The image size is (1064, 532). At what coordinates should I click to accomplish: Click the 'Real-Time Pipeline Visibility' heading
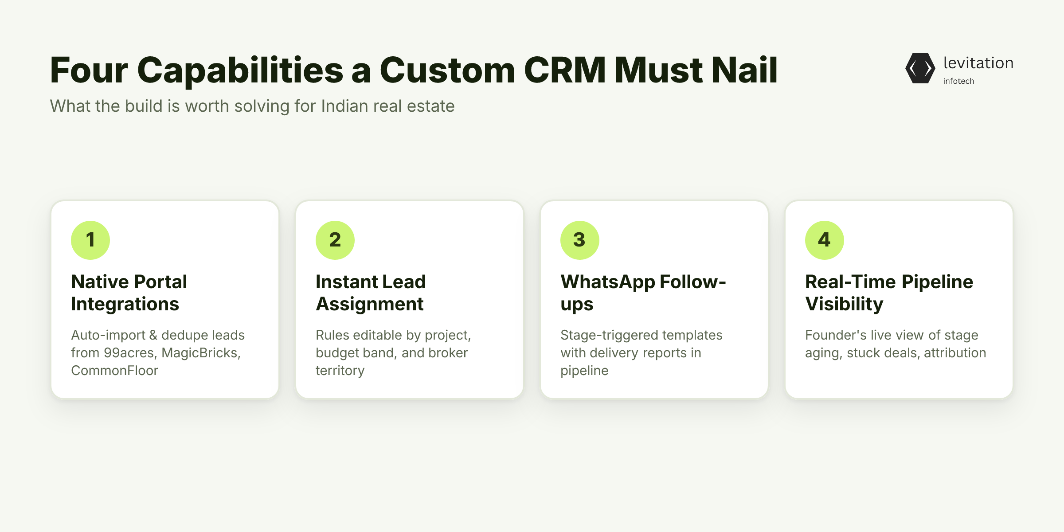(889, 293)
